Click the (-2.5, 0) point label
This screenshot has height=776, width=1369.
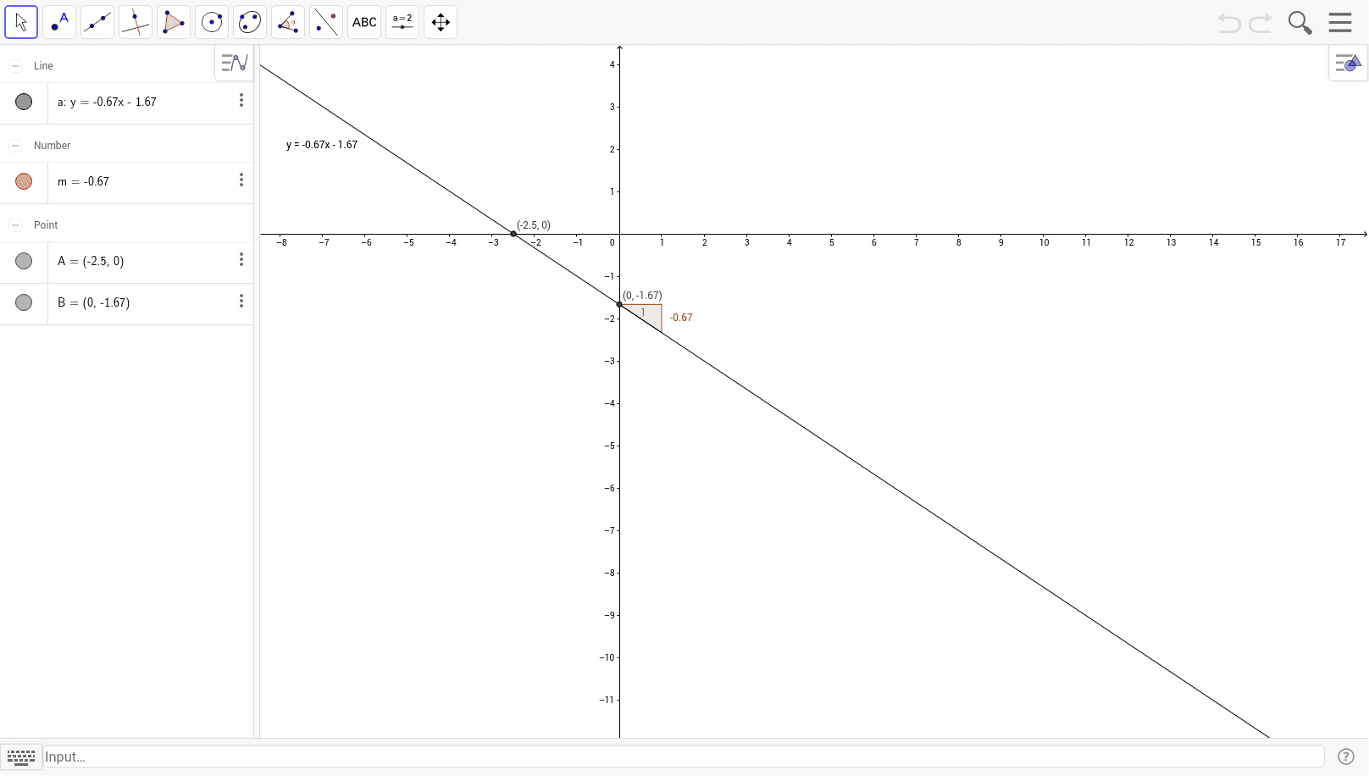(534, 225)
